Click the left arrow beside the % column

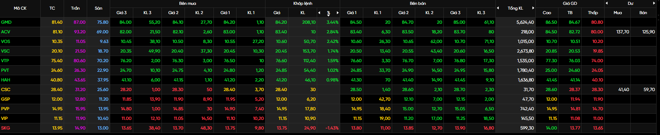tap(319, 13)
